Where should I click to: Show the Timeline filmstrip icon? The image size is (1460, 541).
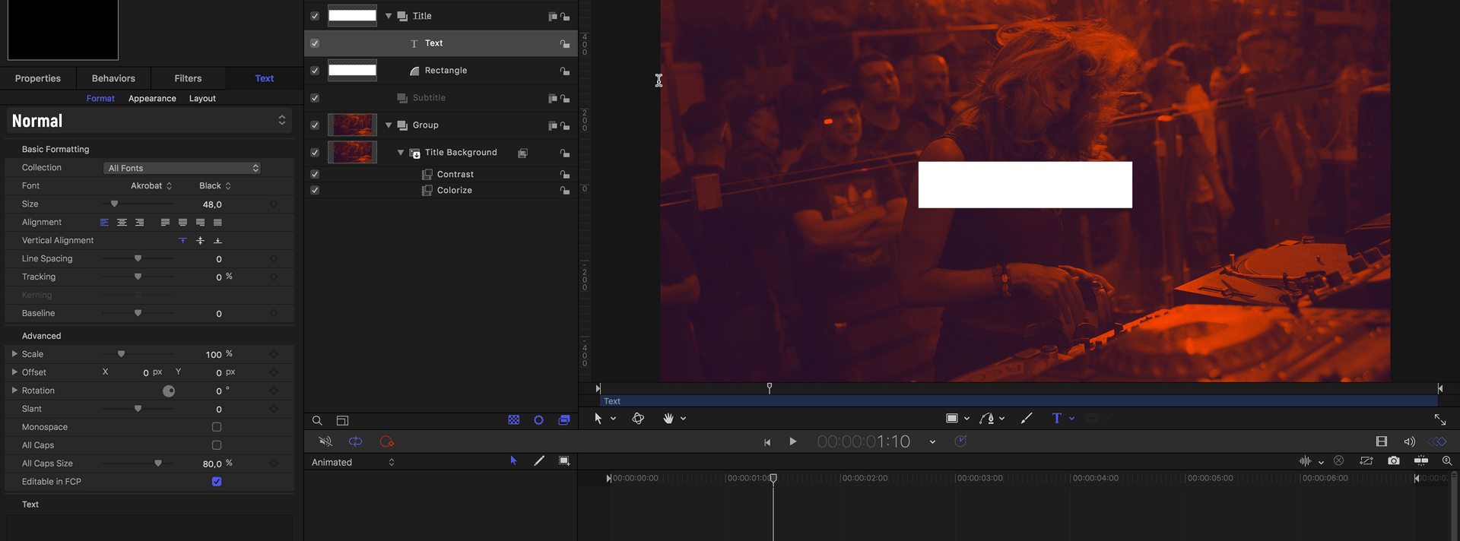(x=1382, y=441)
